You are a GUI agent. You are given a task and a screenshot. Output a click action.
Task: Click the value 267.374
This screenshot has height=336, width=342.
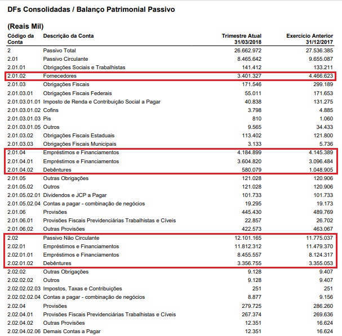click(252, 315)
